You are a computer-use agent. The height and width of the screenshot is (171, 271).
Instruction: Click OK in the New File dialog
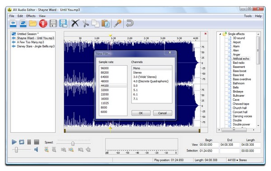tap(141, 113)
